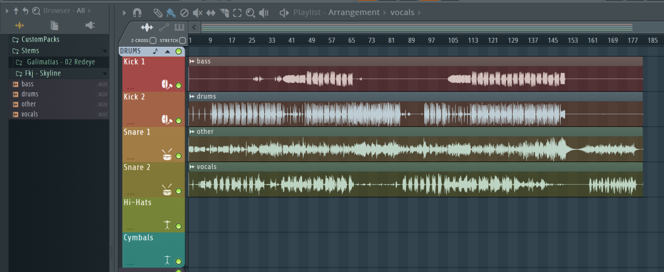Click the speaker icon before Playlist title
This screenshot has height=272, width=664.
pos(284,13)
